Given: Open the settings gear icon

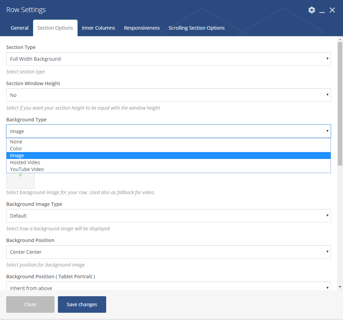Looking at the screenshot, I should (x=312, y=10).
